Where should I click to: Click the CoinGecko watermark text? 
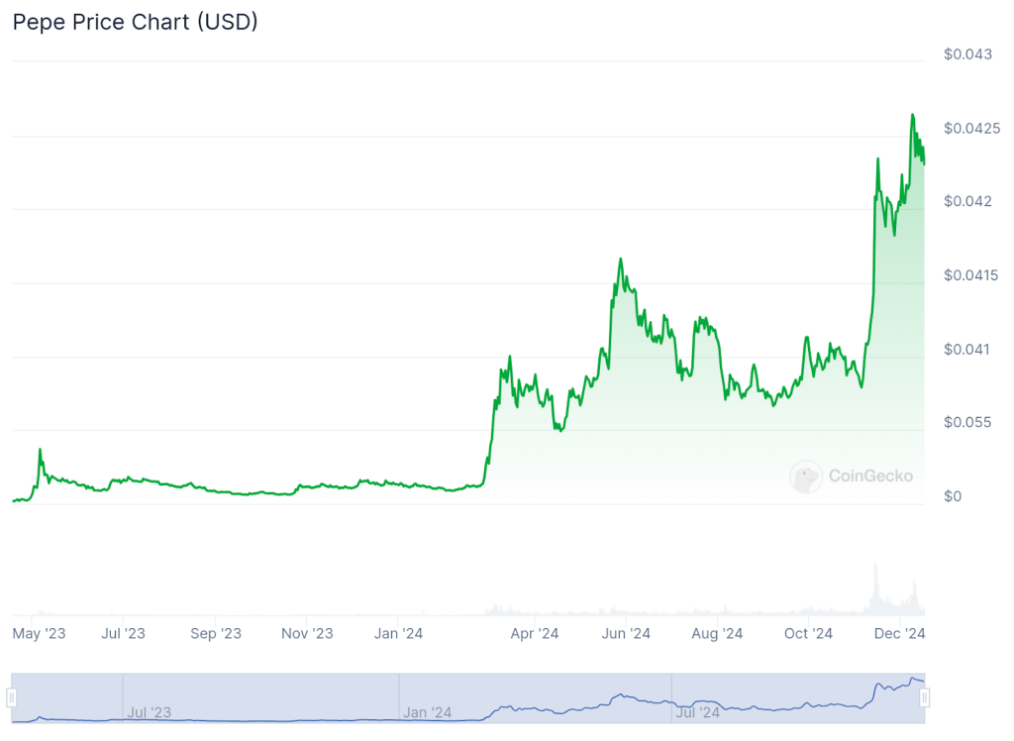click(869, 476)
